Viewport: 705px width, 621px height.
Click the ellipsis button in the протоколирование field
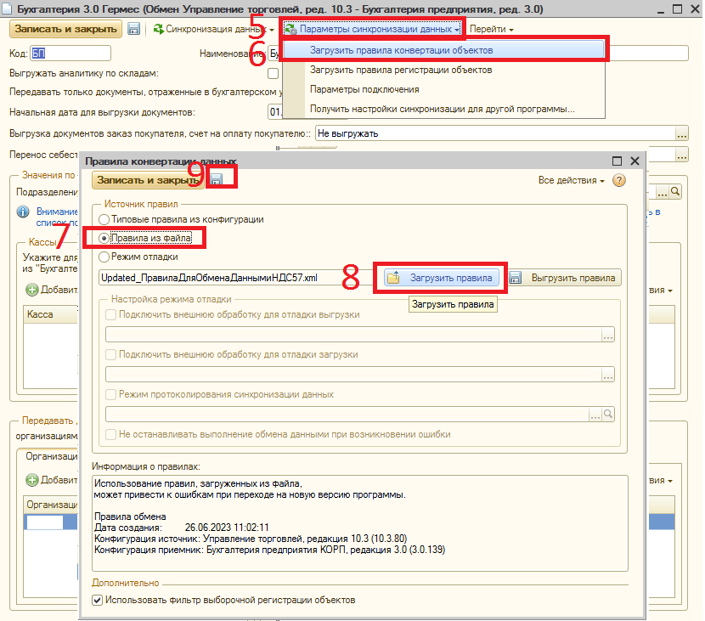pyautogui.click(x=595, y=415)
